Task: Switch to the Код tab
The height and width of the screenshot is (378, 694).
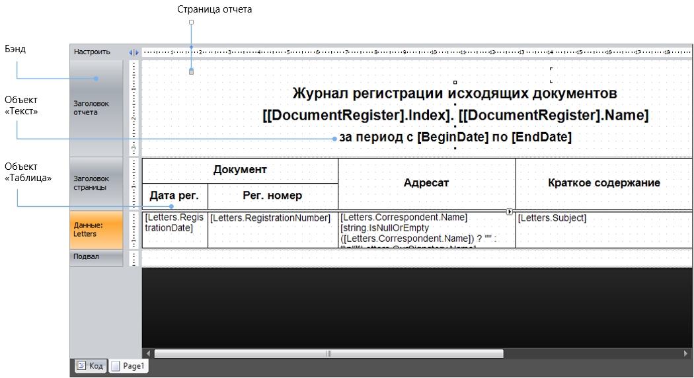Action: [x=90, y=365]
